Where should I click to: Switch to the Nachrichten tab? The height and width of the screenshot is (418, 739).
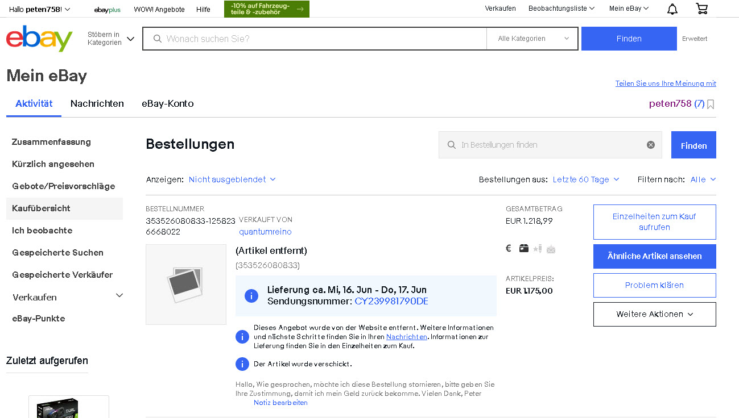97,103
